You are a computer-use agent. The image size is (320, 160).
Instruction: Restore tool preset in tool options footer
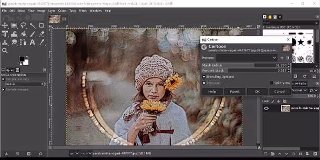(18, 154)
